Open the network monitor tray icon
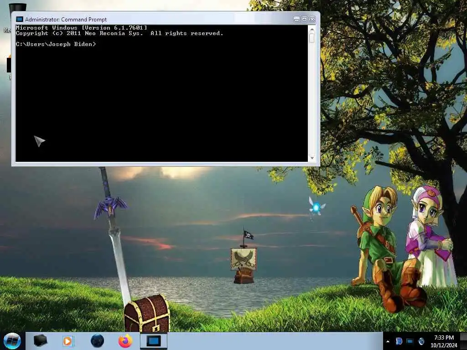Viewport: 467px width, 350px height. (410, 341)
